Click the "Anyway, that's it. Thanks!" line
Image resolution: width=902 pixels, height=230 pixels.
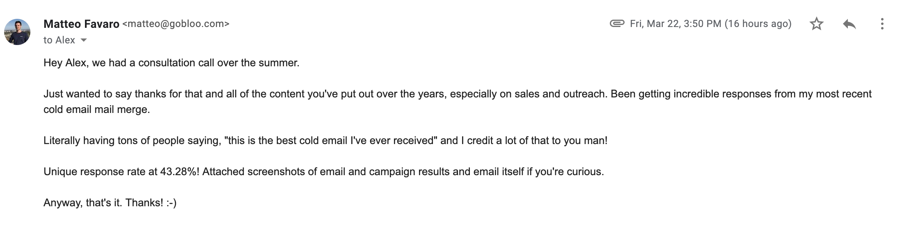pos(103,203)
